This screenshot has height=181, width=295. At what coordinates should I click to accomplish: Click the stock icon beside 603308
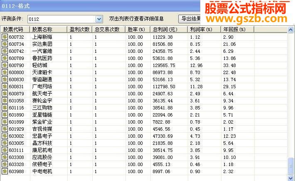[x=5, y=157]
